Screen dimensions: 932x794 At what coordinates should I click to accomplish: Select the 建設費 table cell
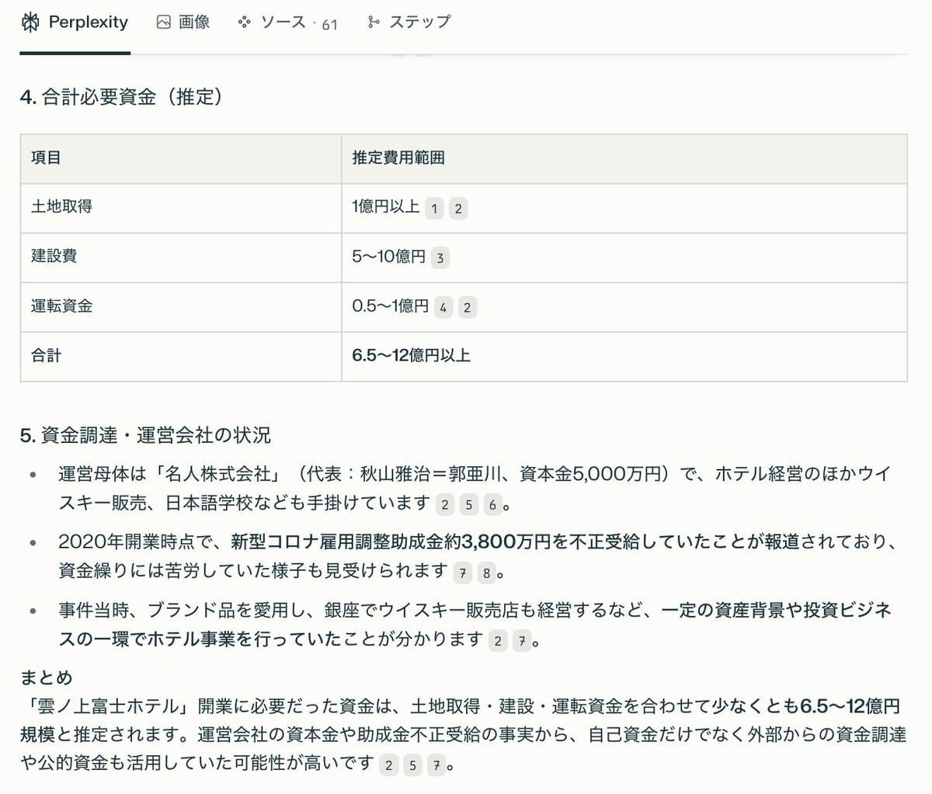click(181, 258)
